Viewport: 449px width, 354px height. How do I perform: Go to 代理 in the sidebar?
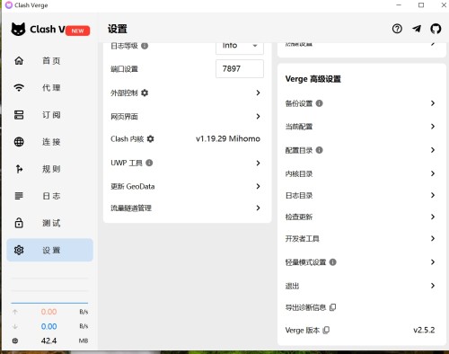49,87
